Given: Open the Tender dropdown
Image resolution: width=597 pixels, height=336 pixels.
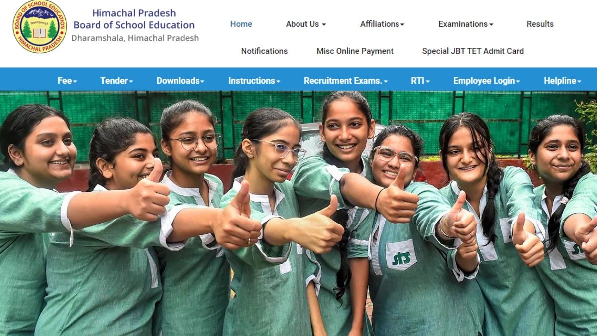Looking at the screenshot, I should pyautogui.click(x=117, y=81).
